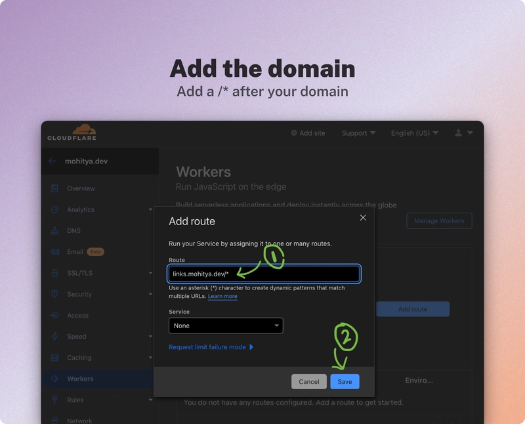Click the Security shield icon
Image resolution: width=525 pixels, height=424 pixels.
point(54,294)
